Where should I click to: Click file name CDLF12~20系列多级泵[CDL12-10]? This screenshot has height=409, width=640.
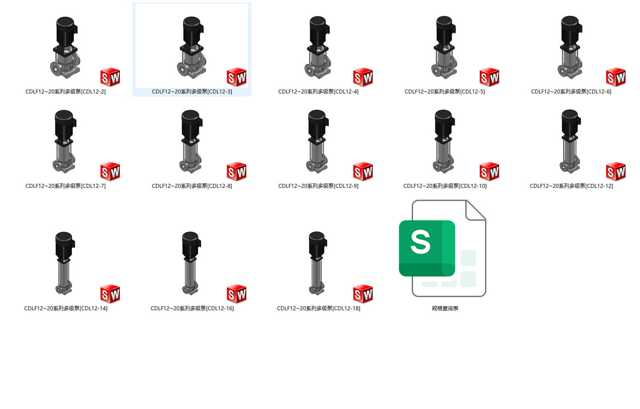(445, 186)
